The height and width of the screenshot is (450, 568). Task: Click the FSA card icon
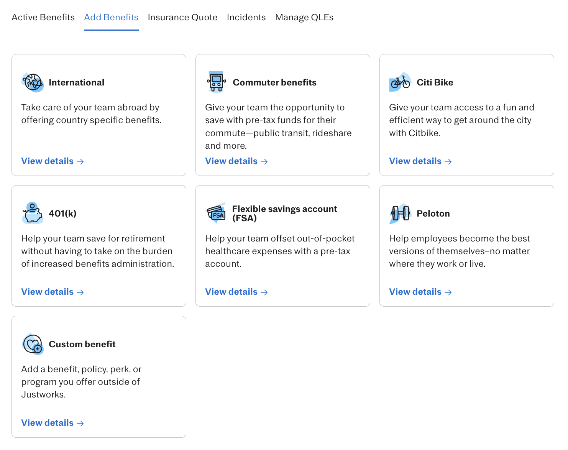[x=216, y=213]
